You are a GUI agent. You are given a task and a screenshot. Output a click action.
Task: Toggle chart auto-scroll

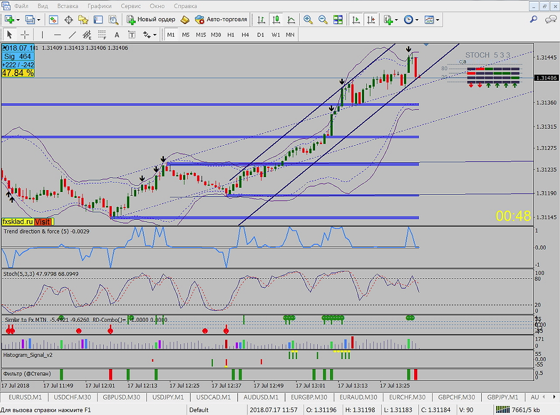tap(356, 20)
